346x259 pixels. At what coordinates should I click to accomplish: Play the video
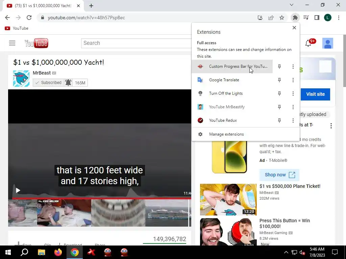click(18, 191)
